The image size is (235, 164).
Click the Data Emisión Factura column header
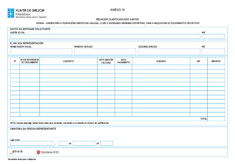(106, 61)
